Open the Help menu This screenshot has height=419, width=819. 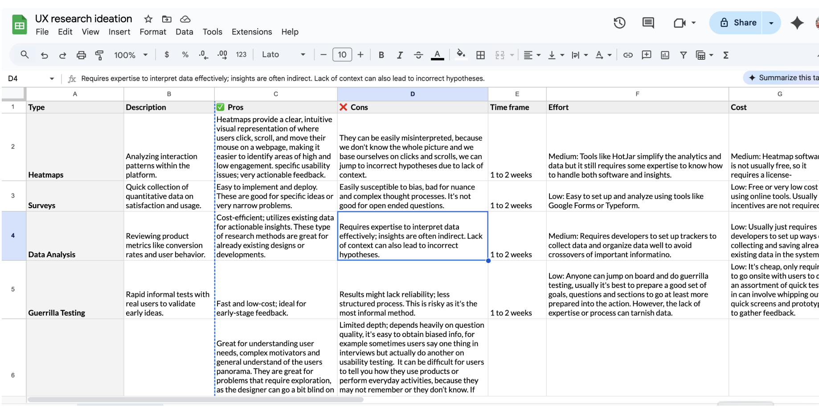point(290,32)
